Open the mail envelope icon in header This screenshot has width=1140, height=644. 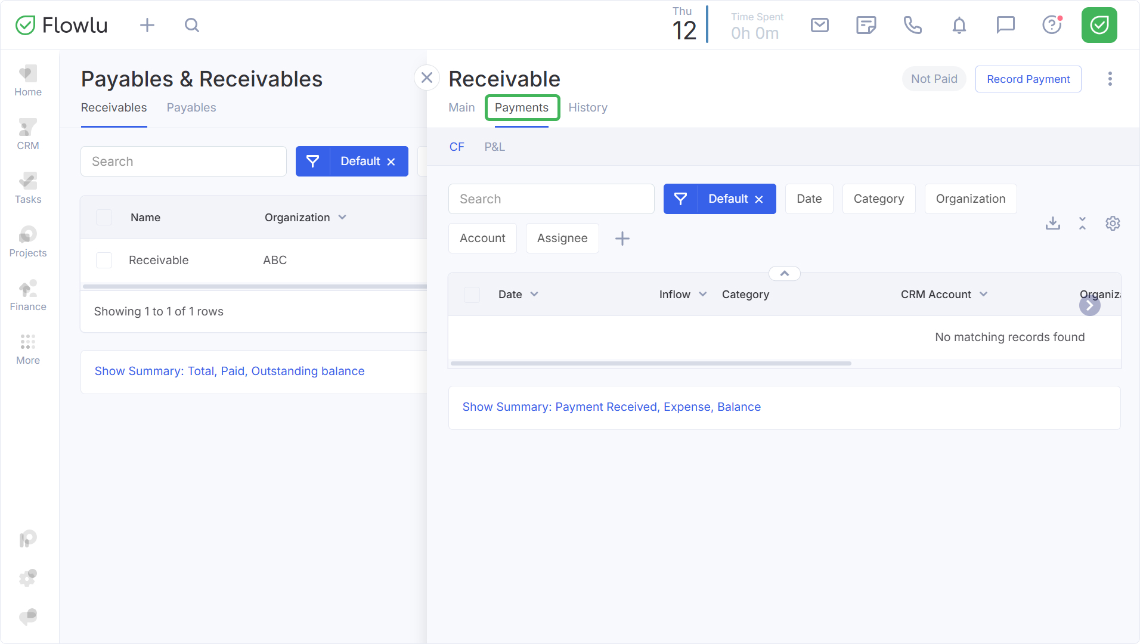pos(819,25)
